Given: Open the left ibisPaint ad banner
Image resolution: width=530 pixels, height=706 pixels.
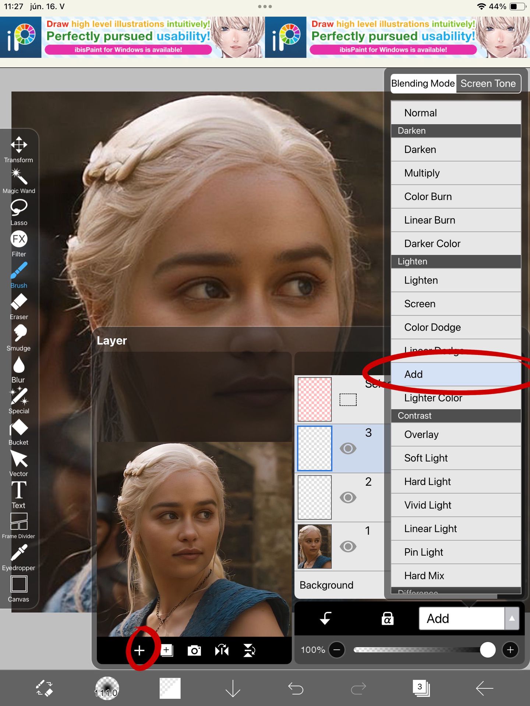Looking at the screenshot, I should pos(132,37).
